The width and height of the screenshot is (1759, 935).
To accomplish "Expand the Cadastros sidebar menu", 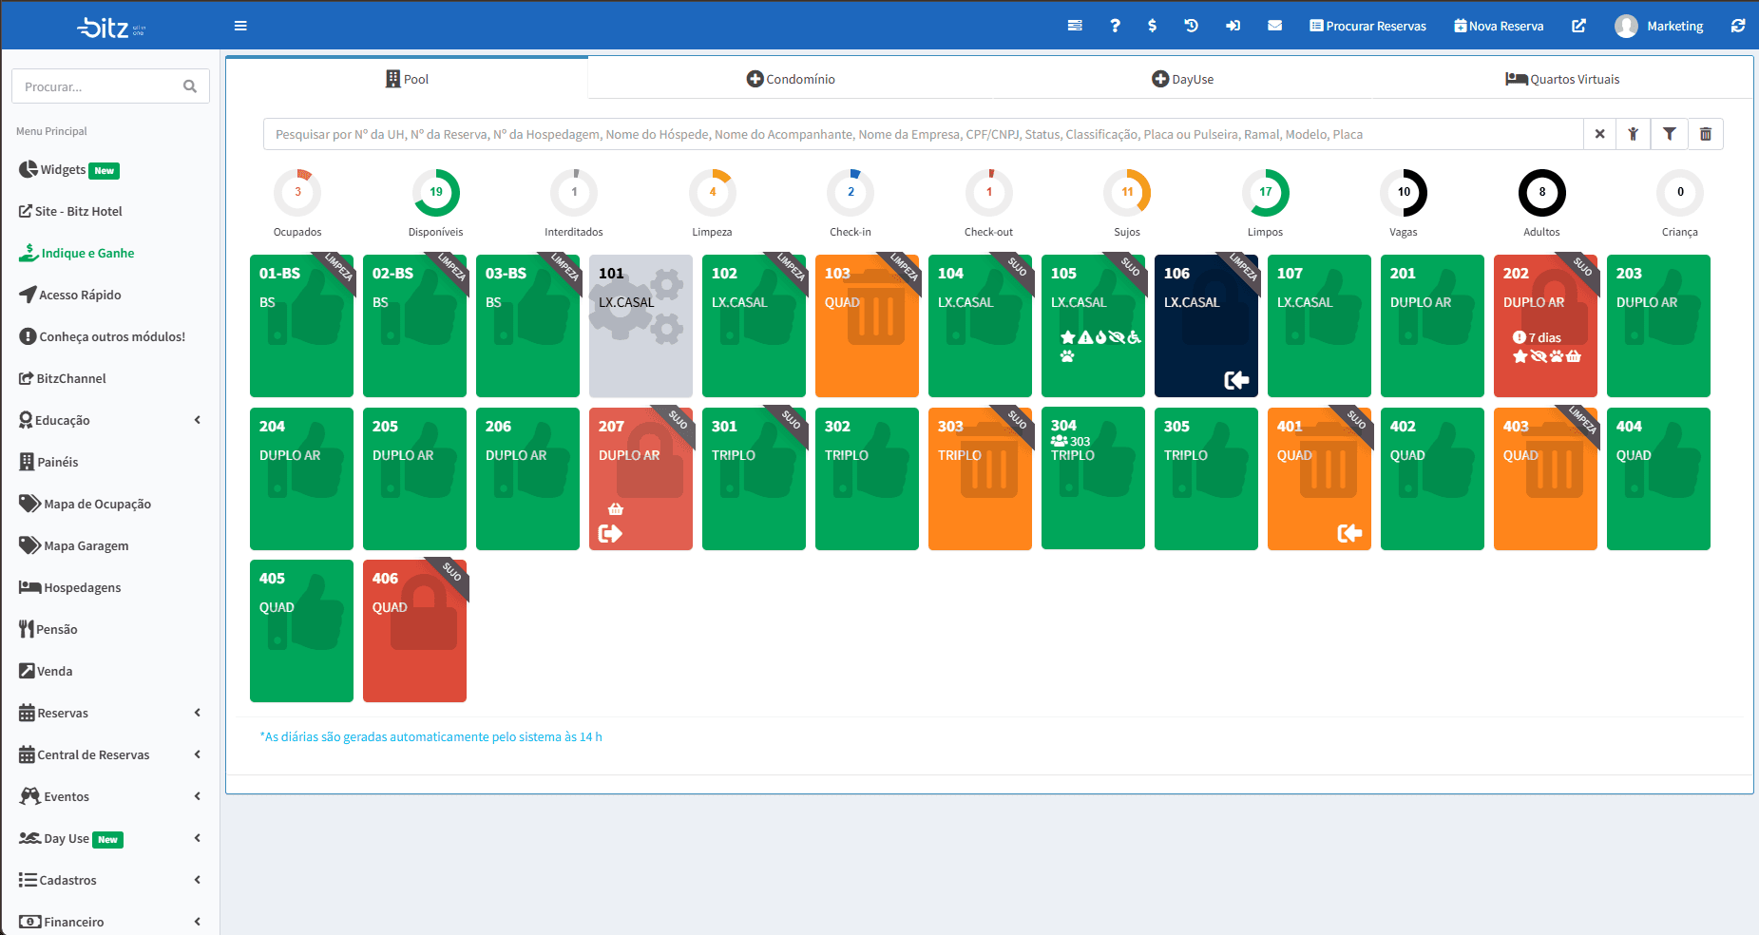I will [110, 880].
